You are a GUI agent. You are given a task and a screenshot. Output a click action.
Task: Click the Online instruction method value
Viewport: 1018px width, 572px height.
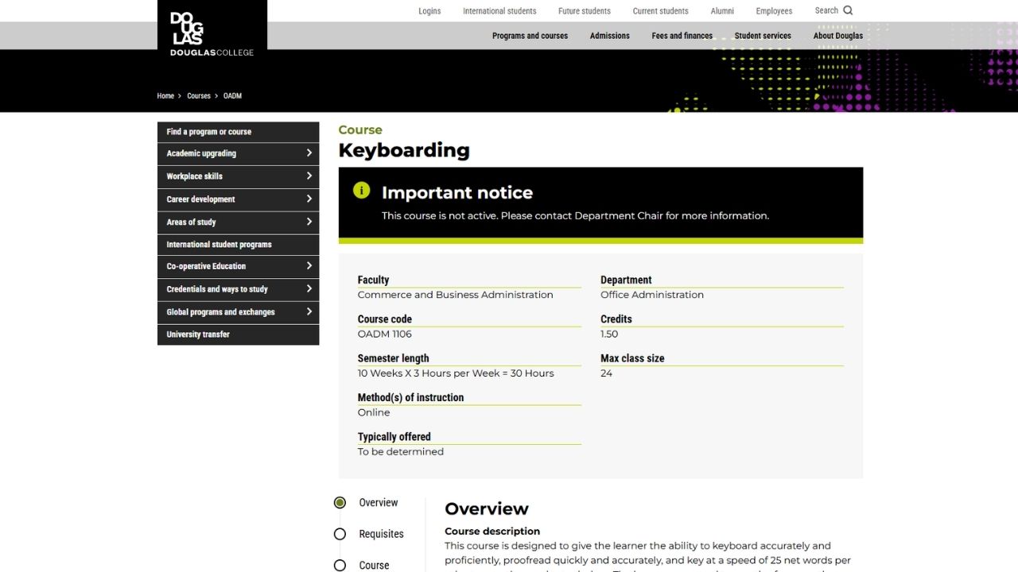click(x=374, y=412)
